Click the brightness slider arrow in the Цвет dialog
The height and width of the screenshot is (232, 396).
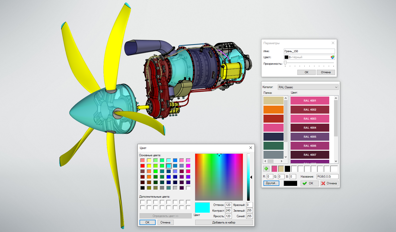click(251, 177)
